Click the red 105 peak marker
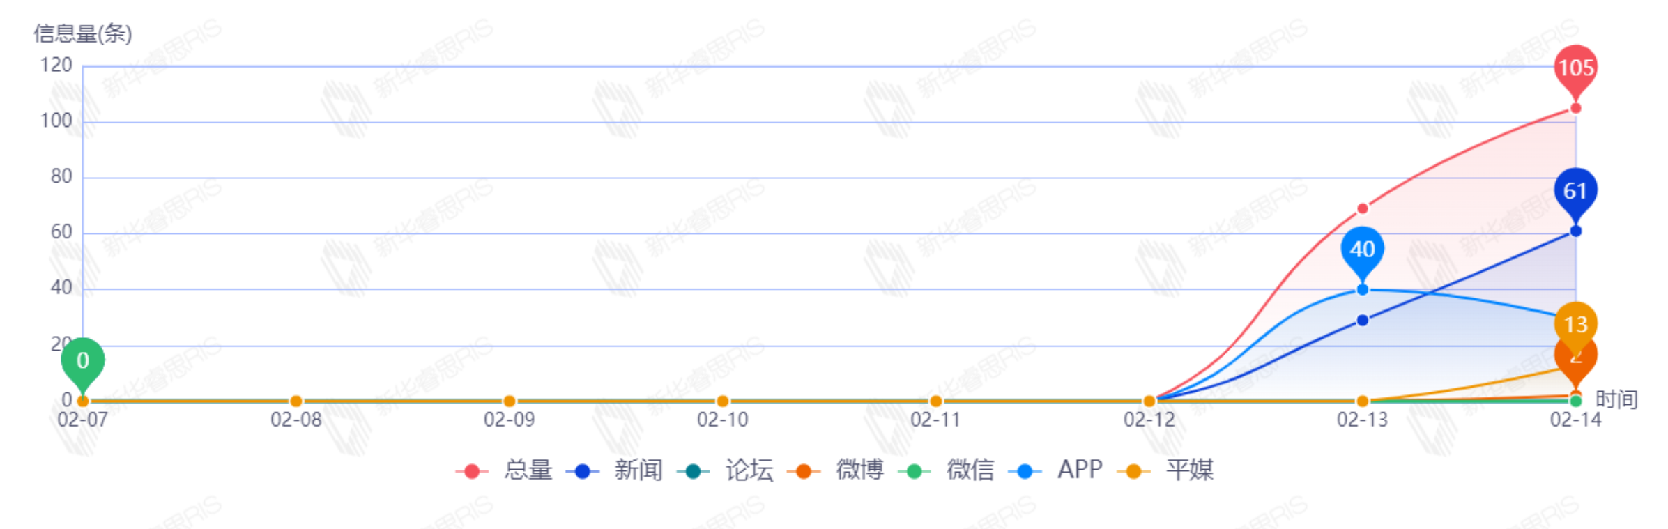The image size is (1668, 529). (x=1575, y=68)
